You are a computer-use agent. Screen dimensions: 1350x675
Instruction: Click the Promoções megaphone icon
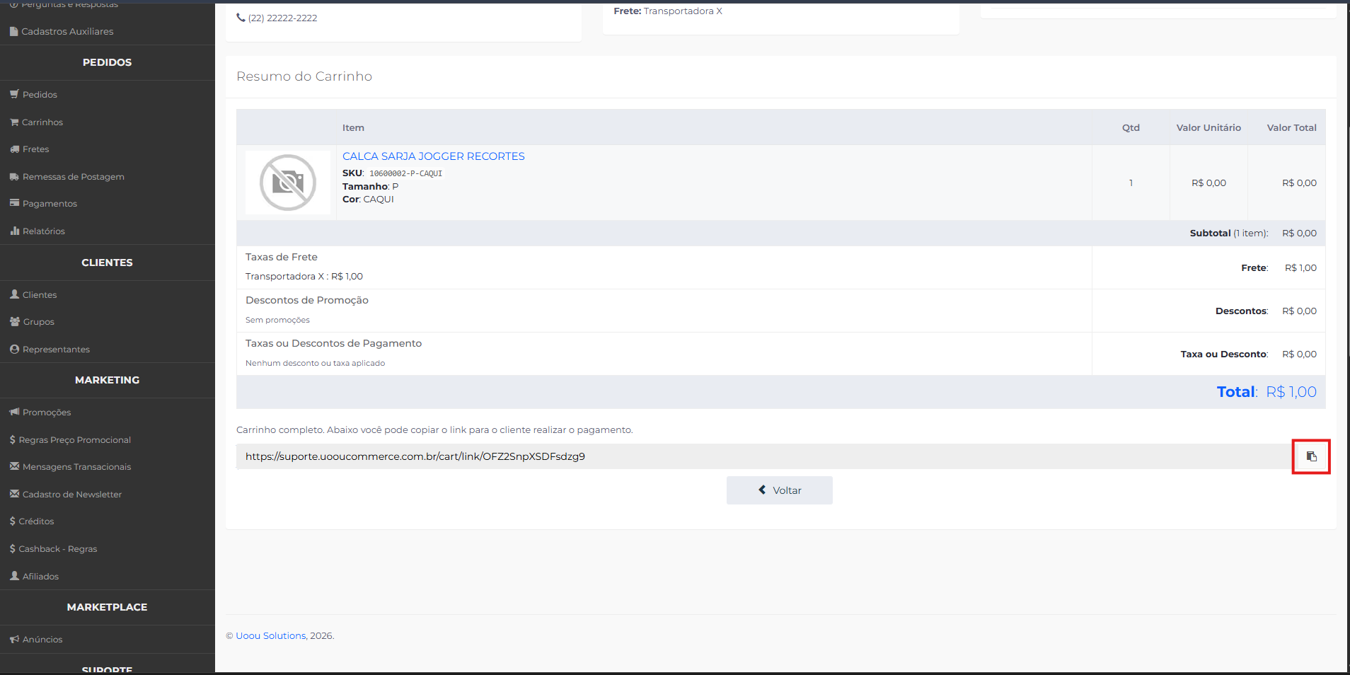[14, 412]
